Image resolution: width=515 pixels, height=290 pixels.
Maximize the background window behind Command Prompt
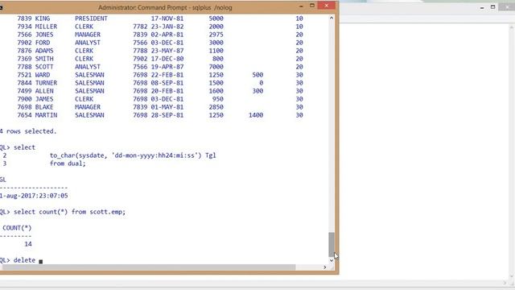[x=493, y=7]
